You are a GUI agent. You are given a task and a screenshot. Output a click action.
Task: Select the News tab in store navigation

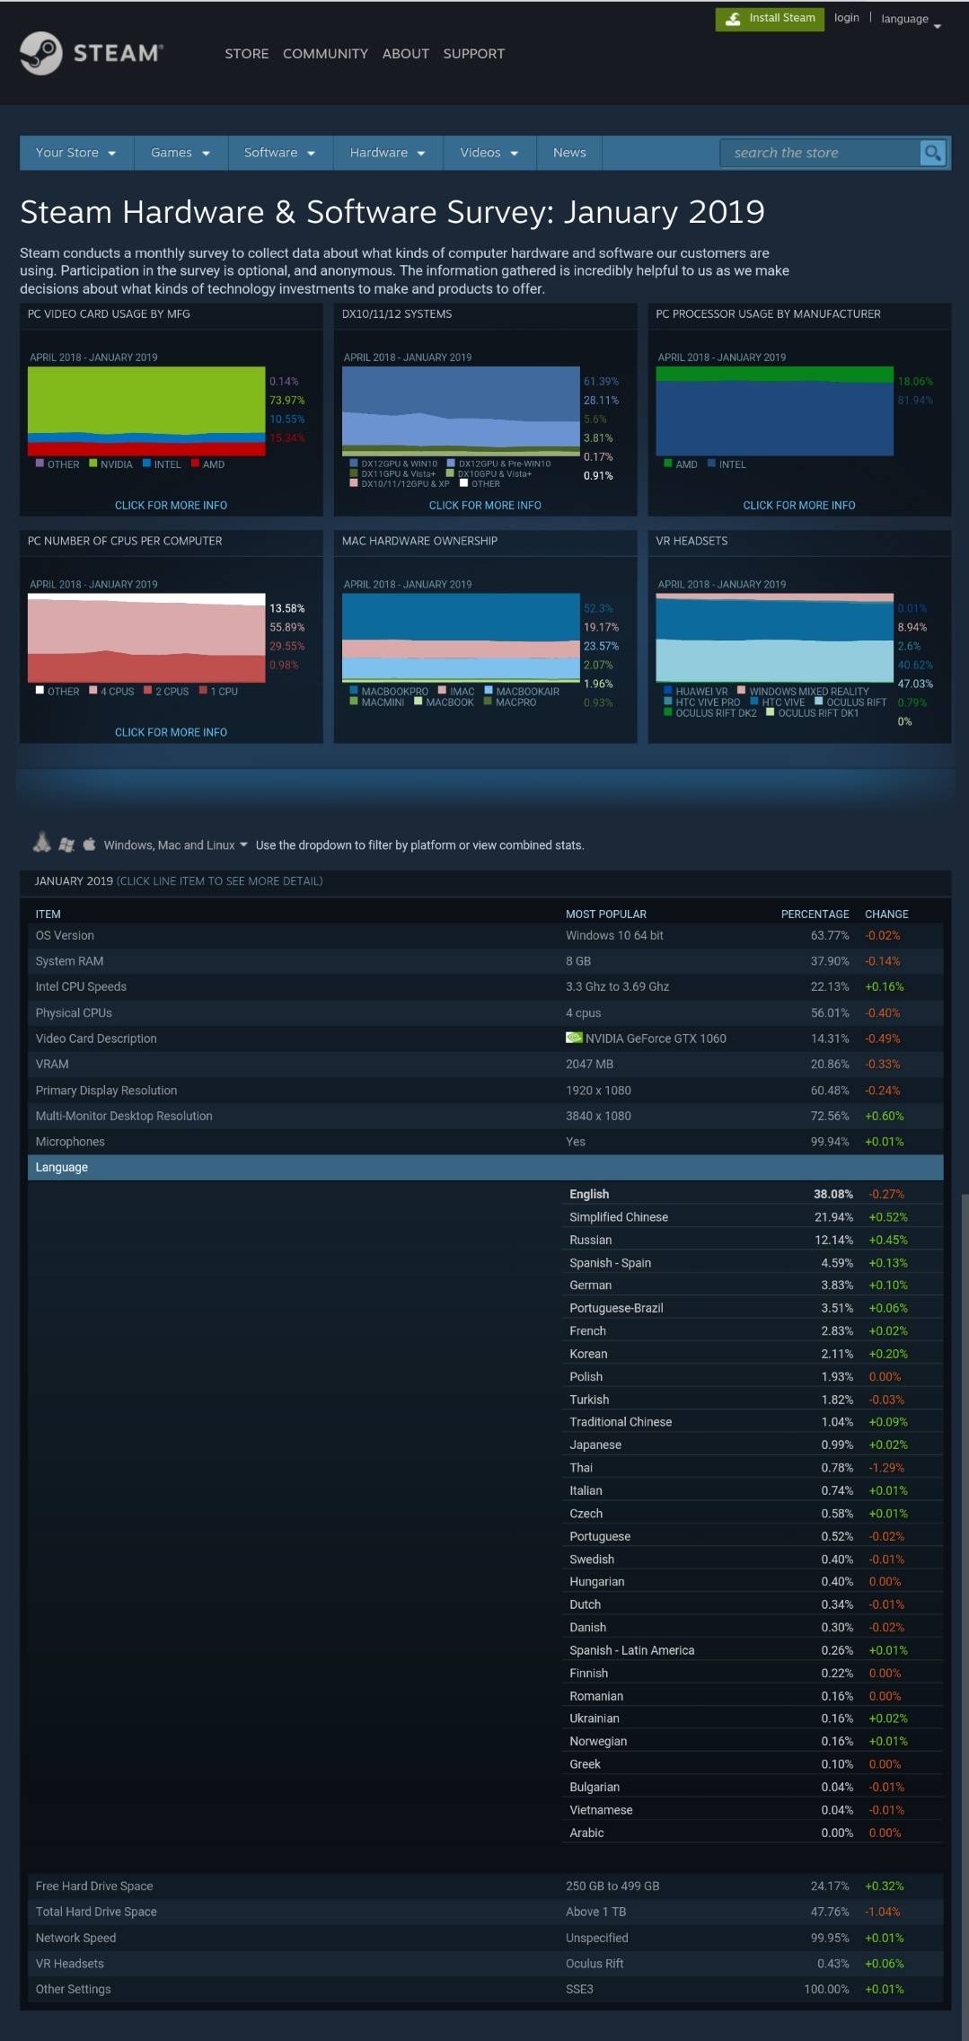click(x=569, y=153)
